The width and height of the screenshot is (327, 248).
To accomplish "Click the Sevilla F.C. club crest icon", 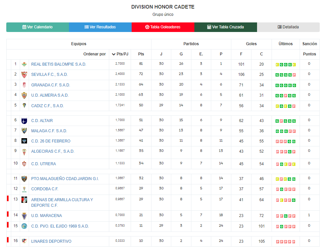I will (x=24, y=75).
